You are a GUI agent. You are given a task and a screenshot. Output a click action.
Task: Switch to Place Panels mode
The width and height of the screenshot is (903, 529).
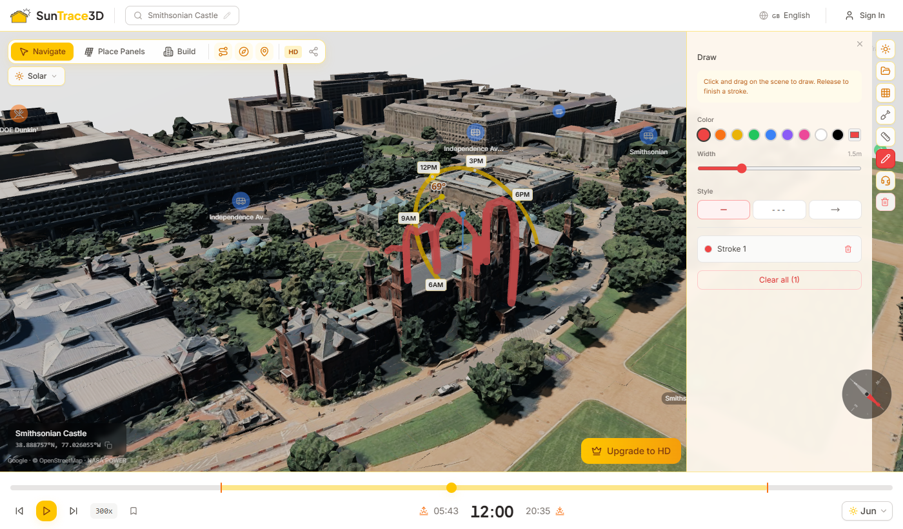pos(115,52)
